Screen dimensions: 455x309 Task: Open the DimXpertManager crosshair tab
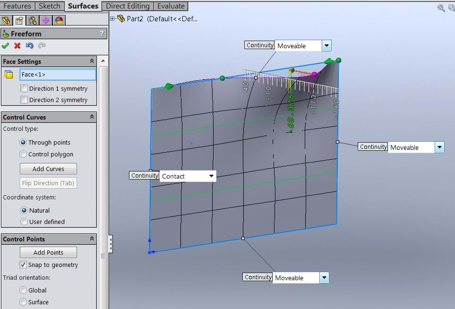point(46,20)
